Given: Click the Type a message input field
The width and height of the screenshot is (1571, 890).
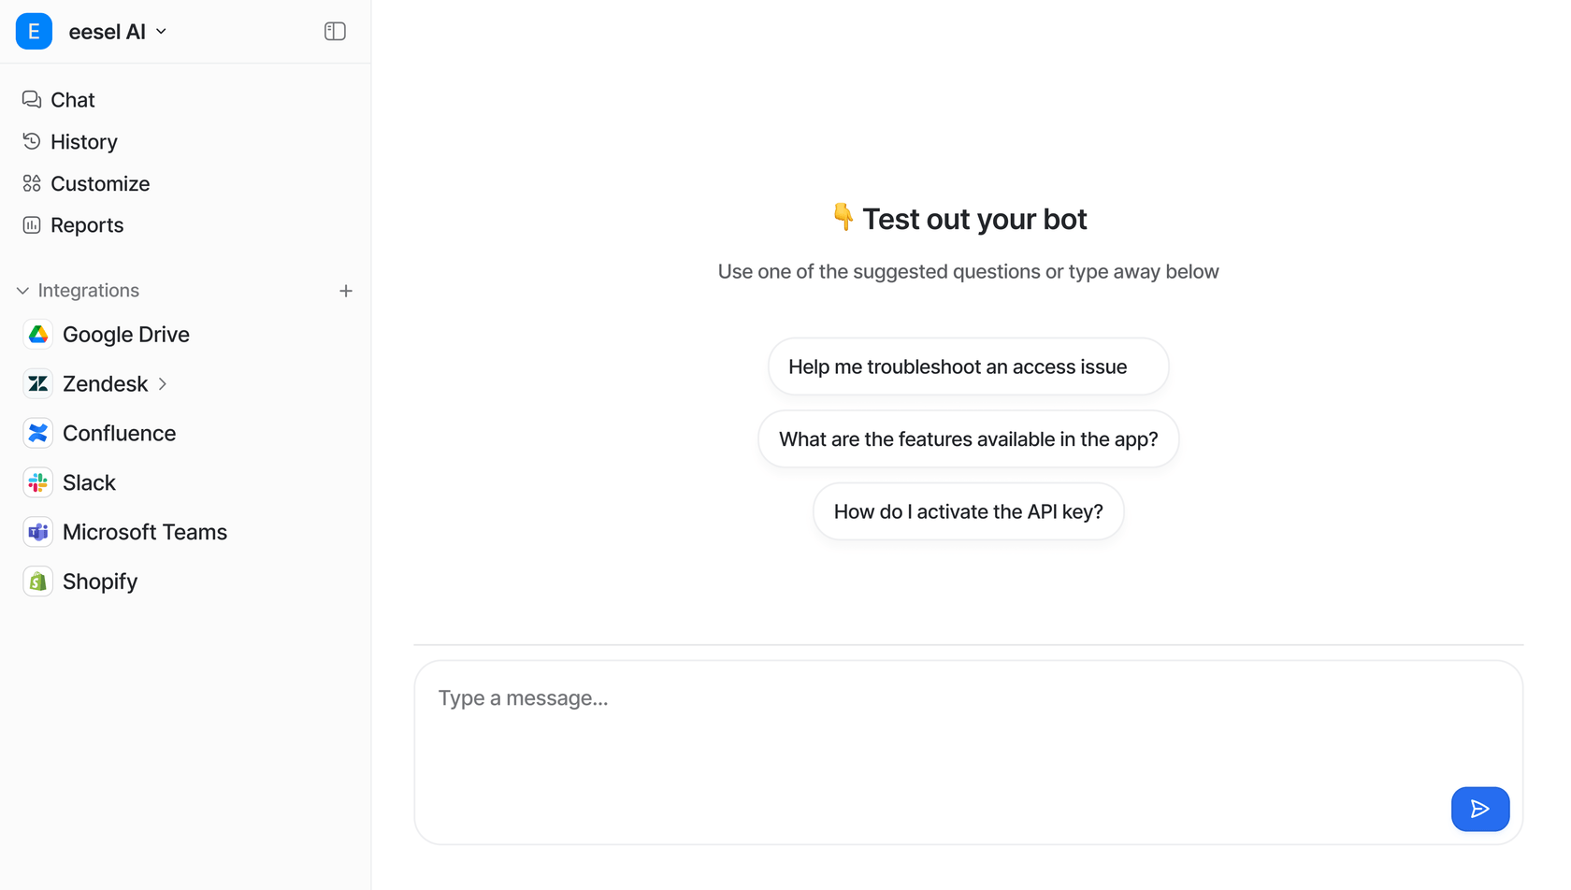Looking at the screenshot, I should [935, 729].
